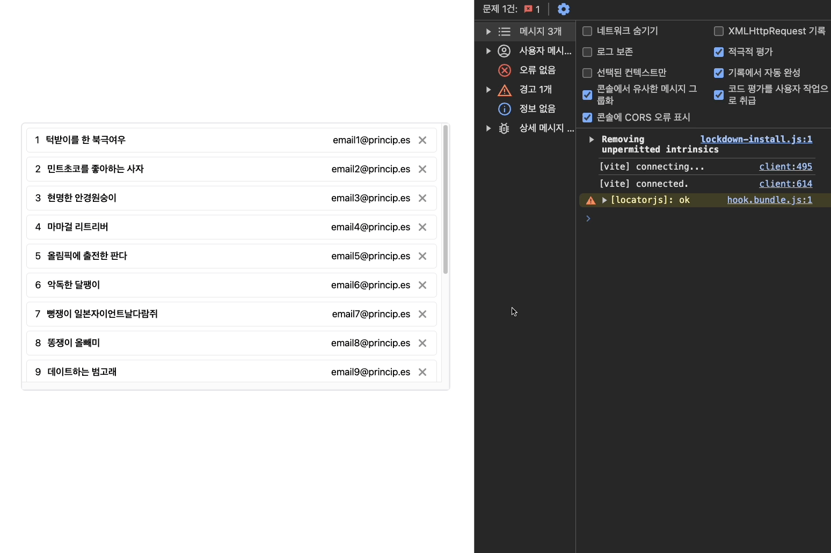Image resolution: width=831 pixels, height=553 pixels.
Task: Click the issues error badge icon
Action: click(528, 9)
